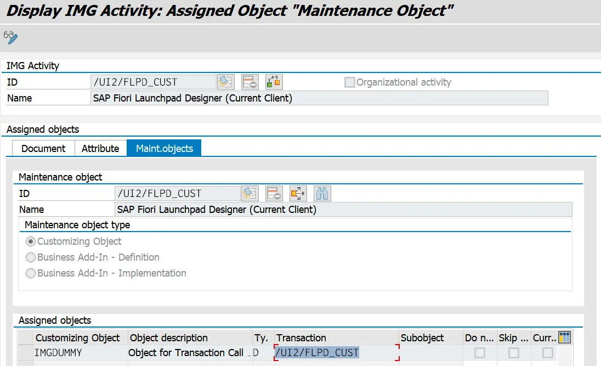Image resolution: width=601 pixels, height=366 pixels.
Task: Click the delete icon beside IMG Activity ID
Action: [250, 82]
